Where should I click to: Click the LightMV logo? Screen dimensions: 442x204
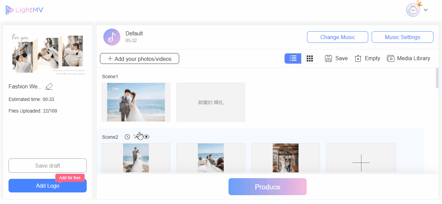point(24,10)
